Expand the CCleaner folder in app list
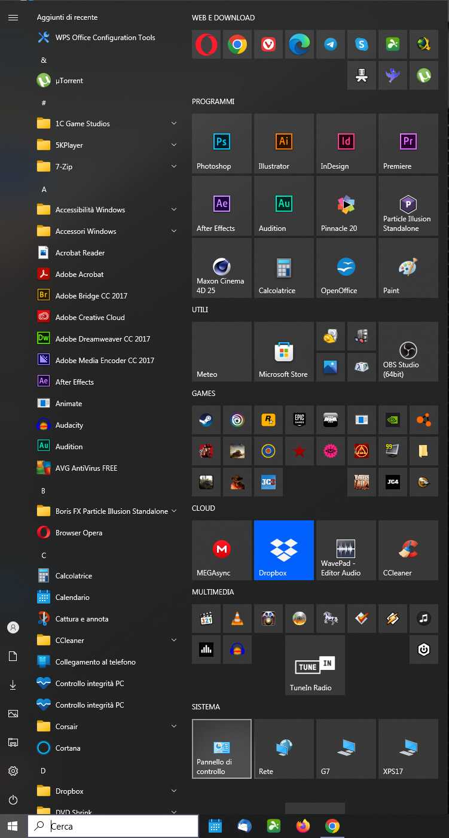 point(108,641)
